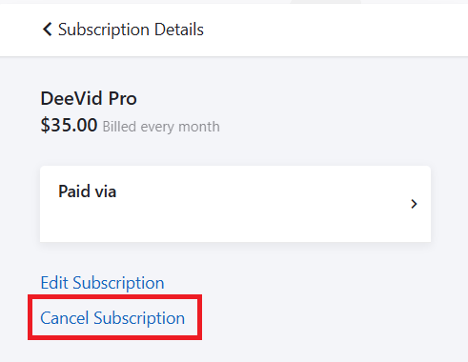468x362 pixels.
Task: Click the Billed every month text
Action: pyautogui.click(x=161, y=127)
